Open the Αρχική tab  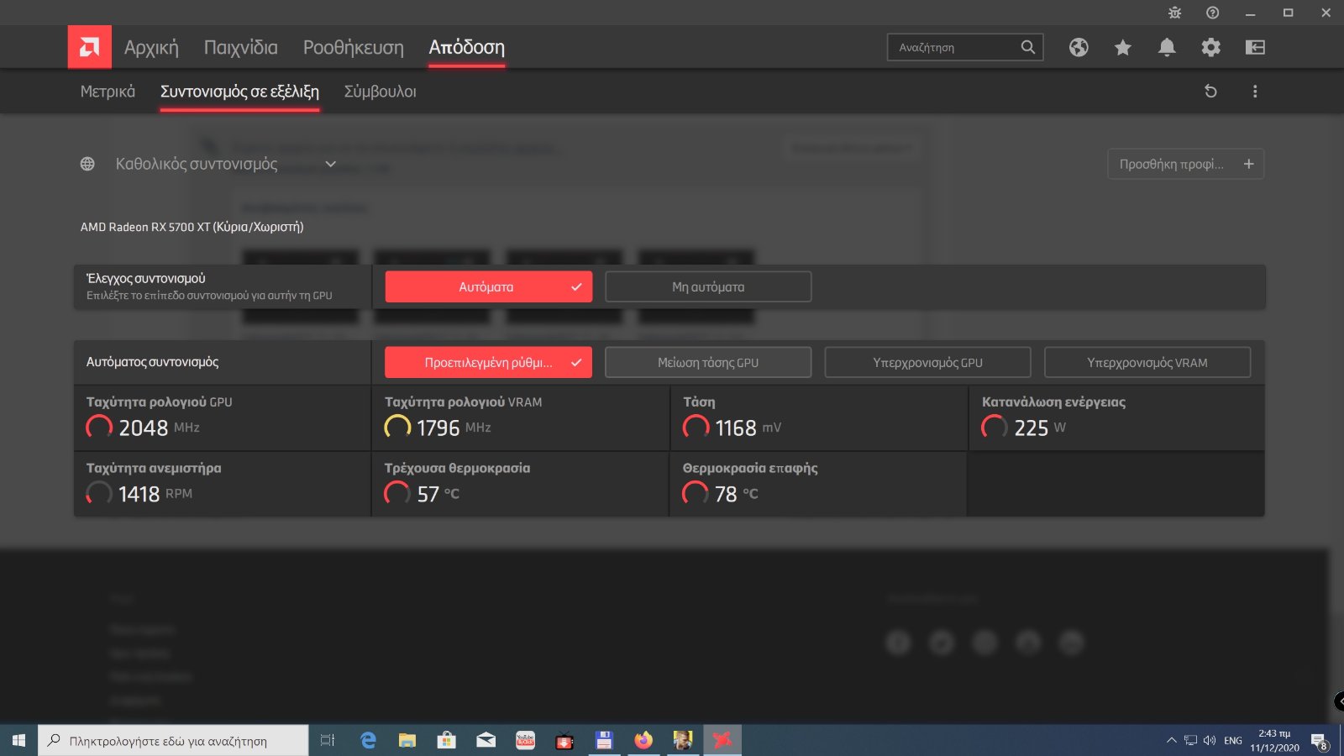(151, 48)
